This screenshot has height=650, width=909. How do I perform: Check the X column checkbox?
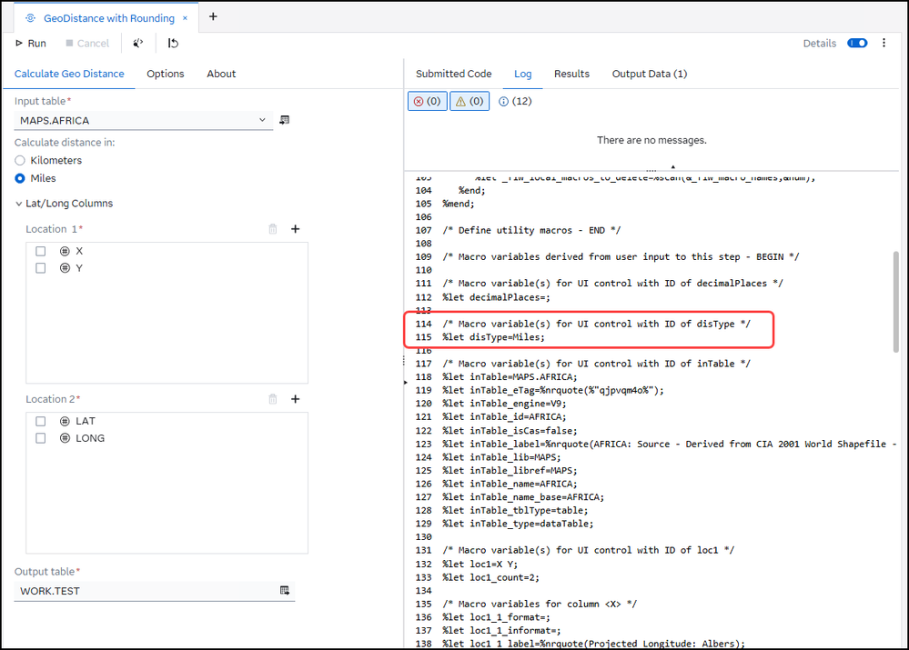click(41, 252)
